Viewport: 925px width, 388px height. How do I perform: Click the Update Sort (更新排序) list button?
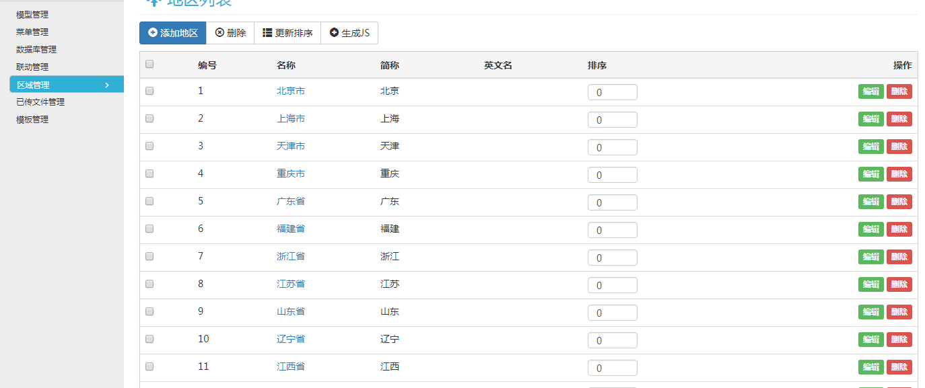coord(287,33)
